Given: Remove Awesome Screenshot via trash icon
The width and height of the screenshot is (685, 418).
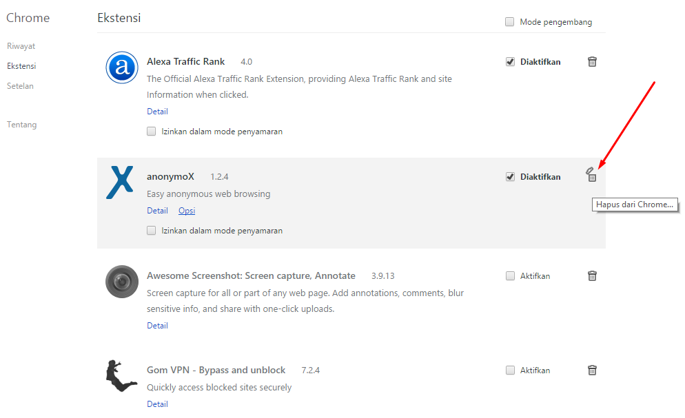Looking at the screenshot, I should coord(592,275).
